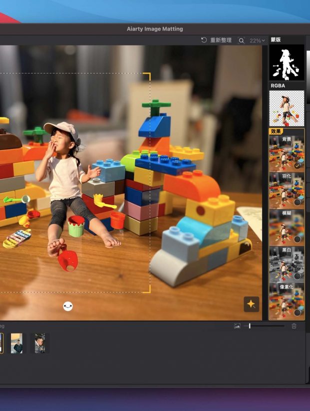Select the 蒙版 mask preview thumbnail
310x411 pixels.
coord(287,62)
